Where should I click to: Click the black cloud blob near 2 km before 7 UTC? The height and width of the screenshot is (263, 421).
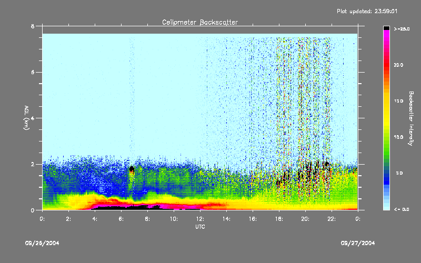(x=132, y=169)
